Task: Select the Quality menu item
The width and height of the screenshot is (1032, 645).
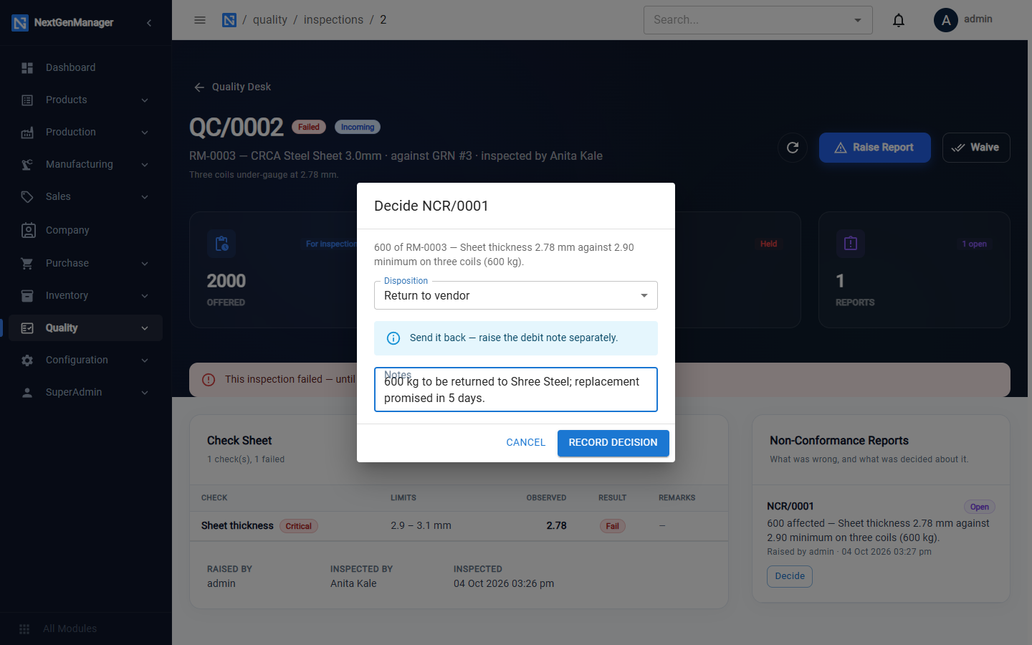Action: pyautogui.click(x=86, y=328)
